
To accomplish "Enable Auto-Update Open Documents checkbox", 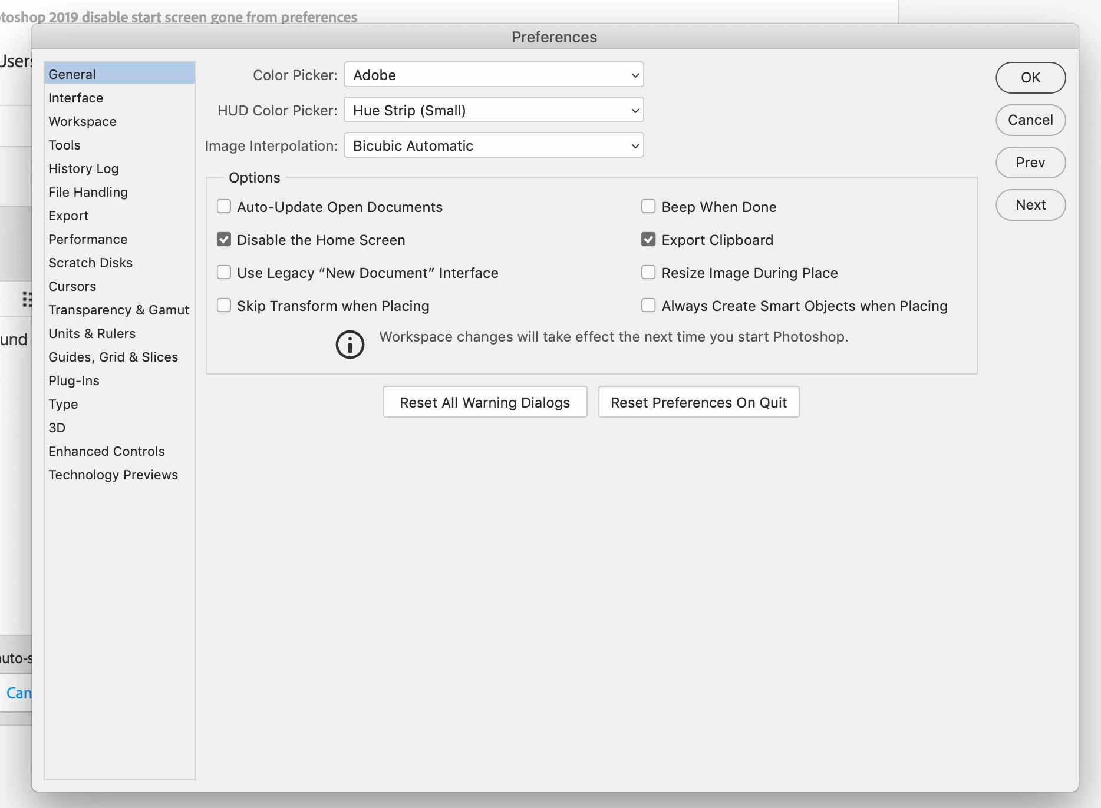I will [224, 206].
